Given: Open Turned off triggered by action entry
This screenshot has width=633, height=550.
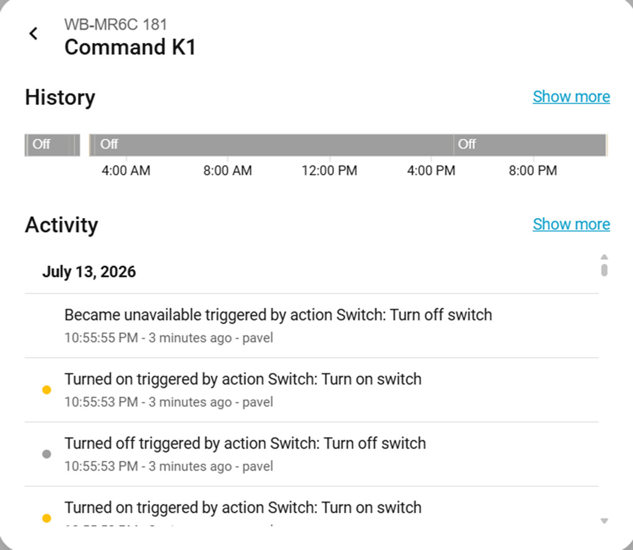Looking at the screenshot, I should (311, 455).
